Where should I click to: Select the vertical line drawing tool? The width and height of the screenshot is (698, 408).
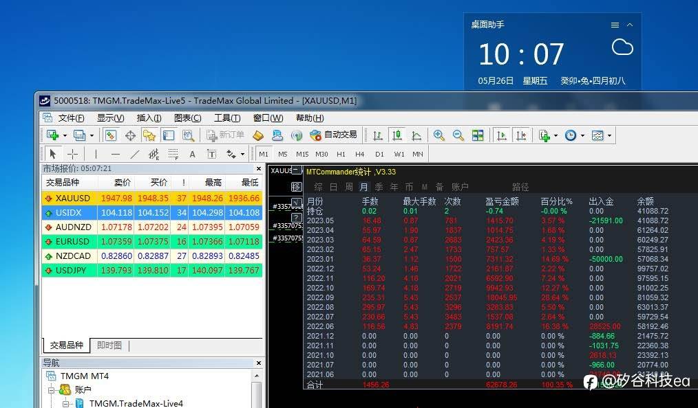96,154
